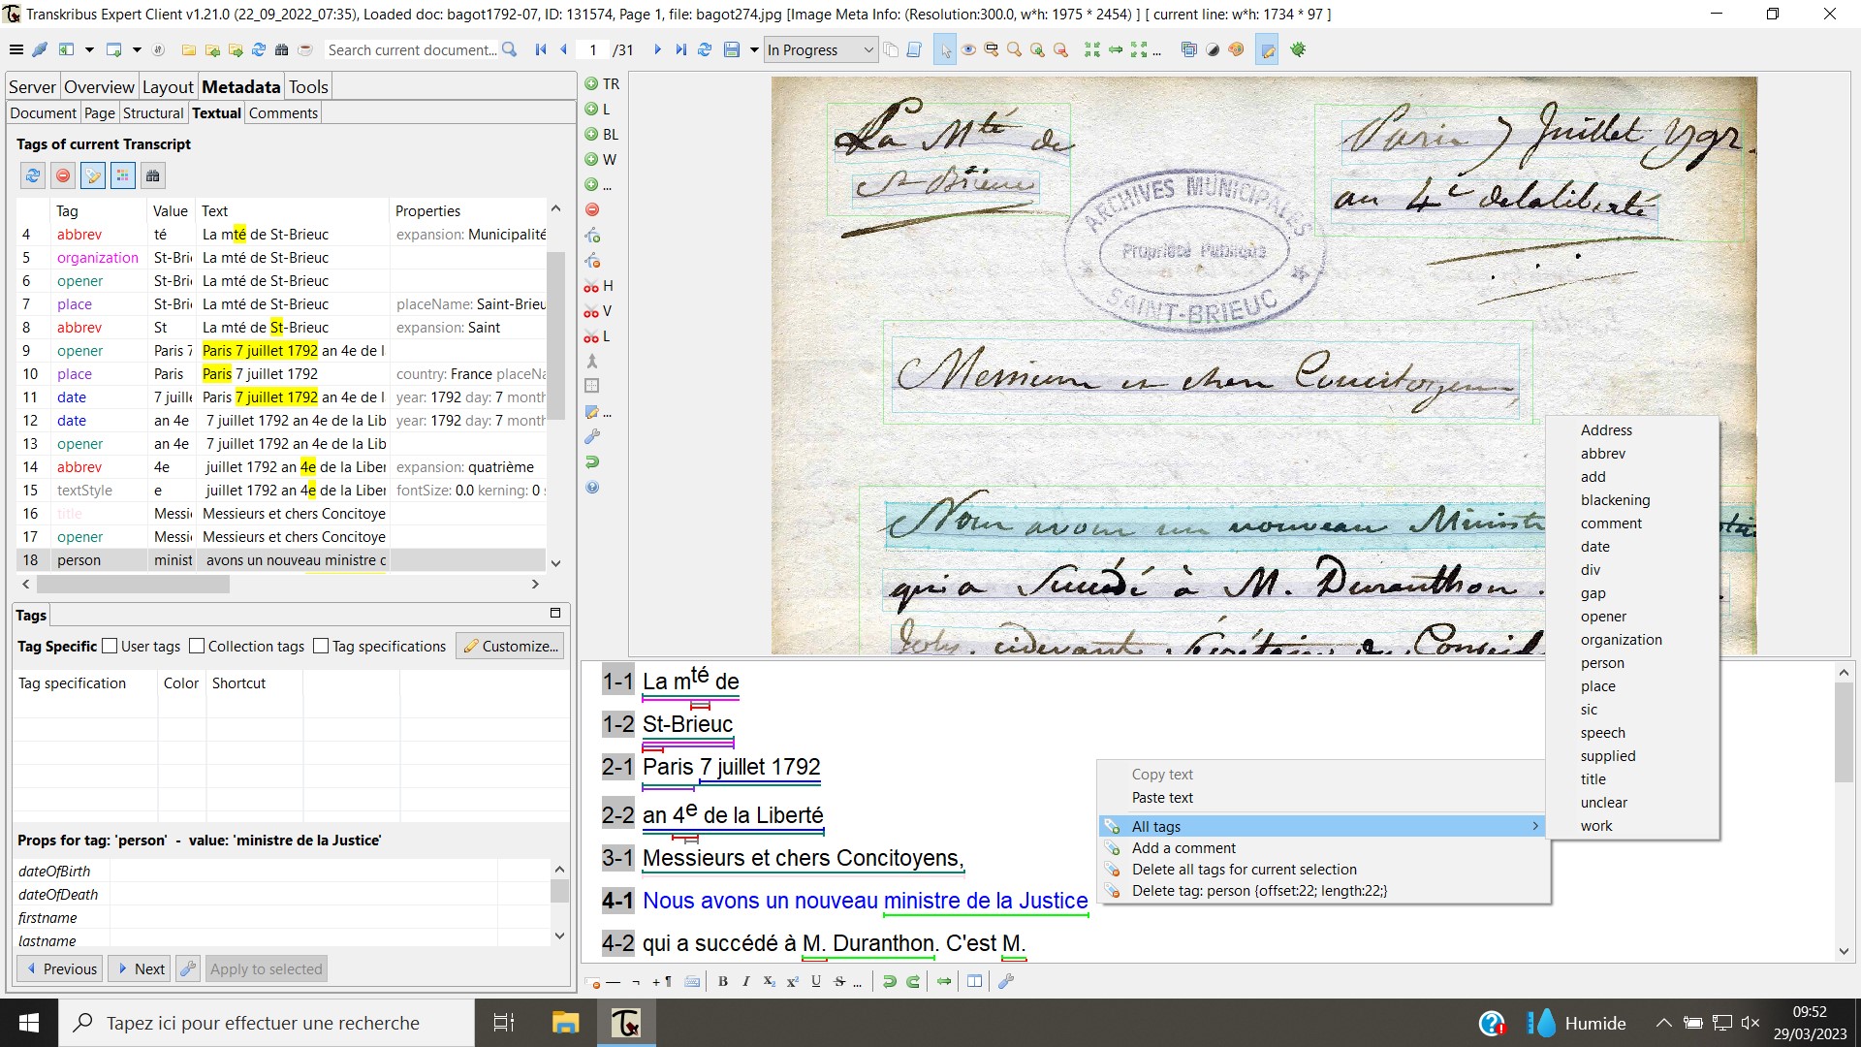1861x1047 pixels.
Task: Check the Collection tags option
Action: (x=197, y=646)
